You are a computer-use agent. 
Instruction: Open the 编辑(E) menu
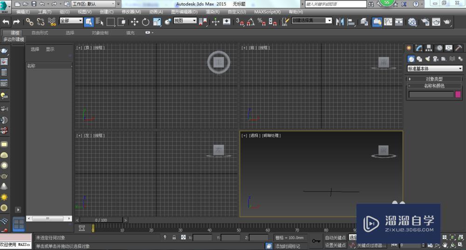click(23, 12)
